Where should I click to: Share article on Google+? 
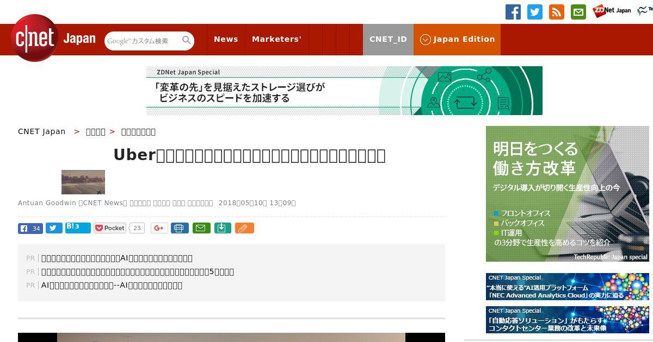159,228
